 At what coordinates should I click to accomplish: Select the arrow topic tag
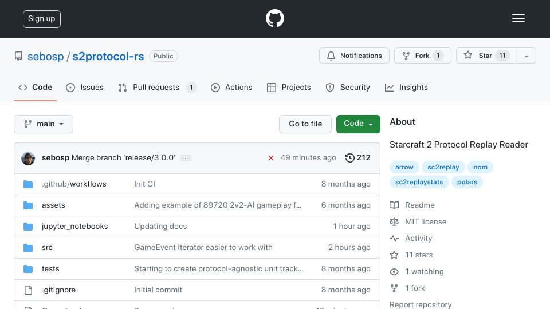click(x=404, y=167)
